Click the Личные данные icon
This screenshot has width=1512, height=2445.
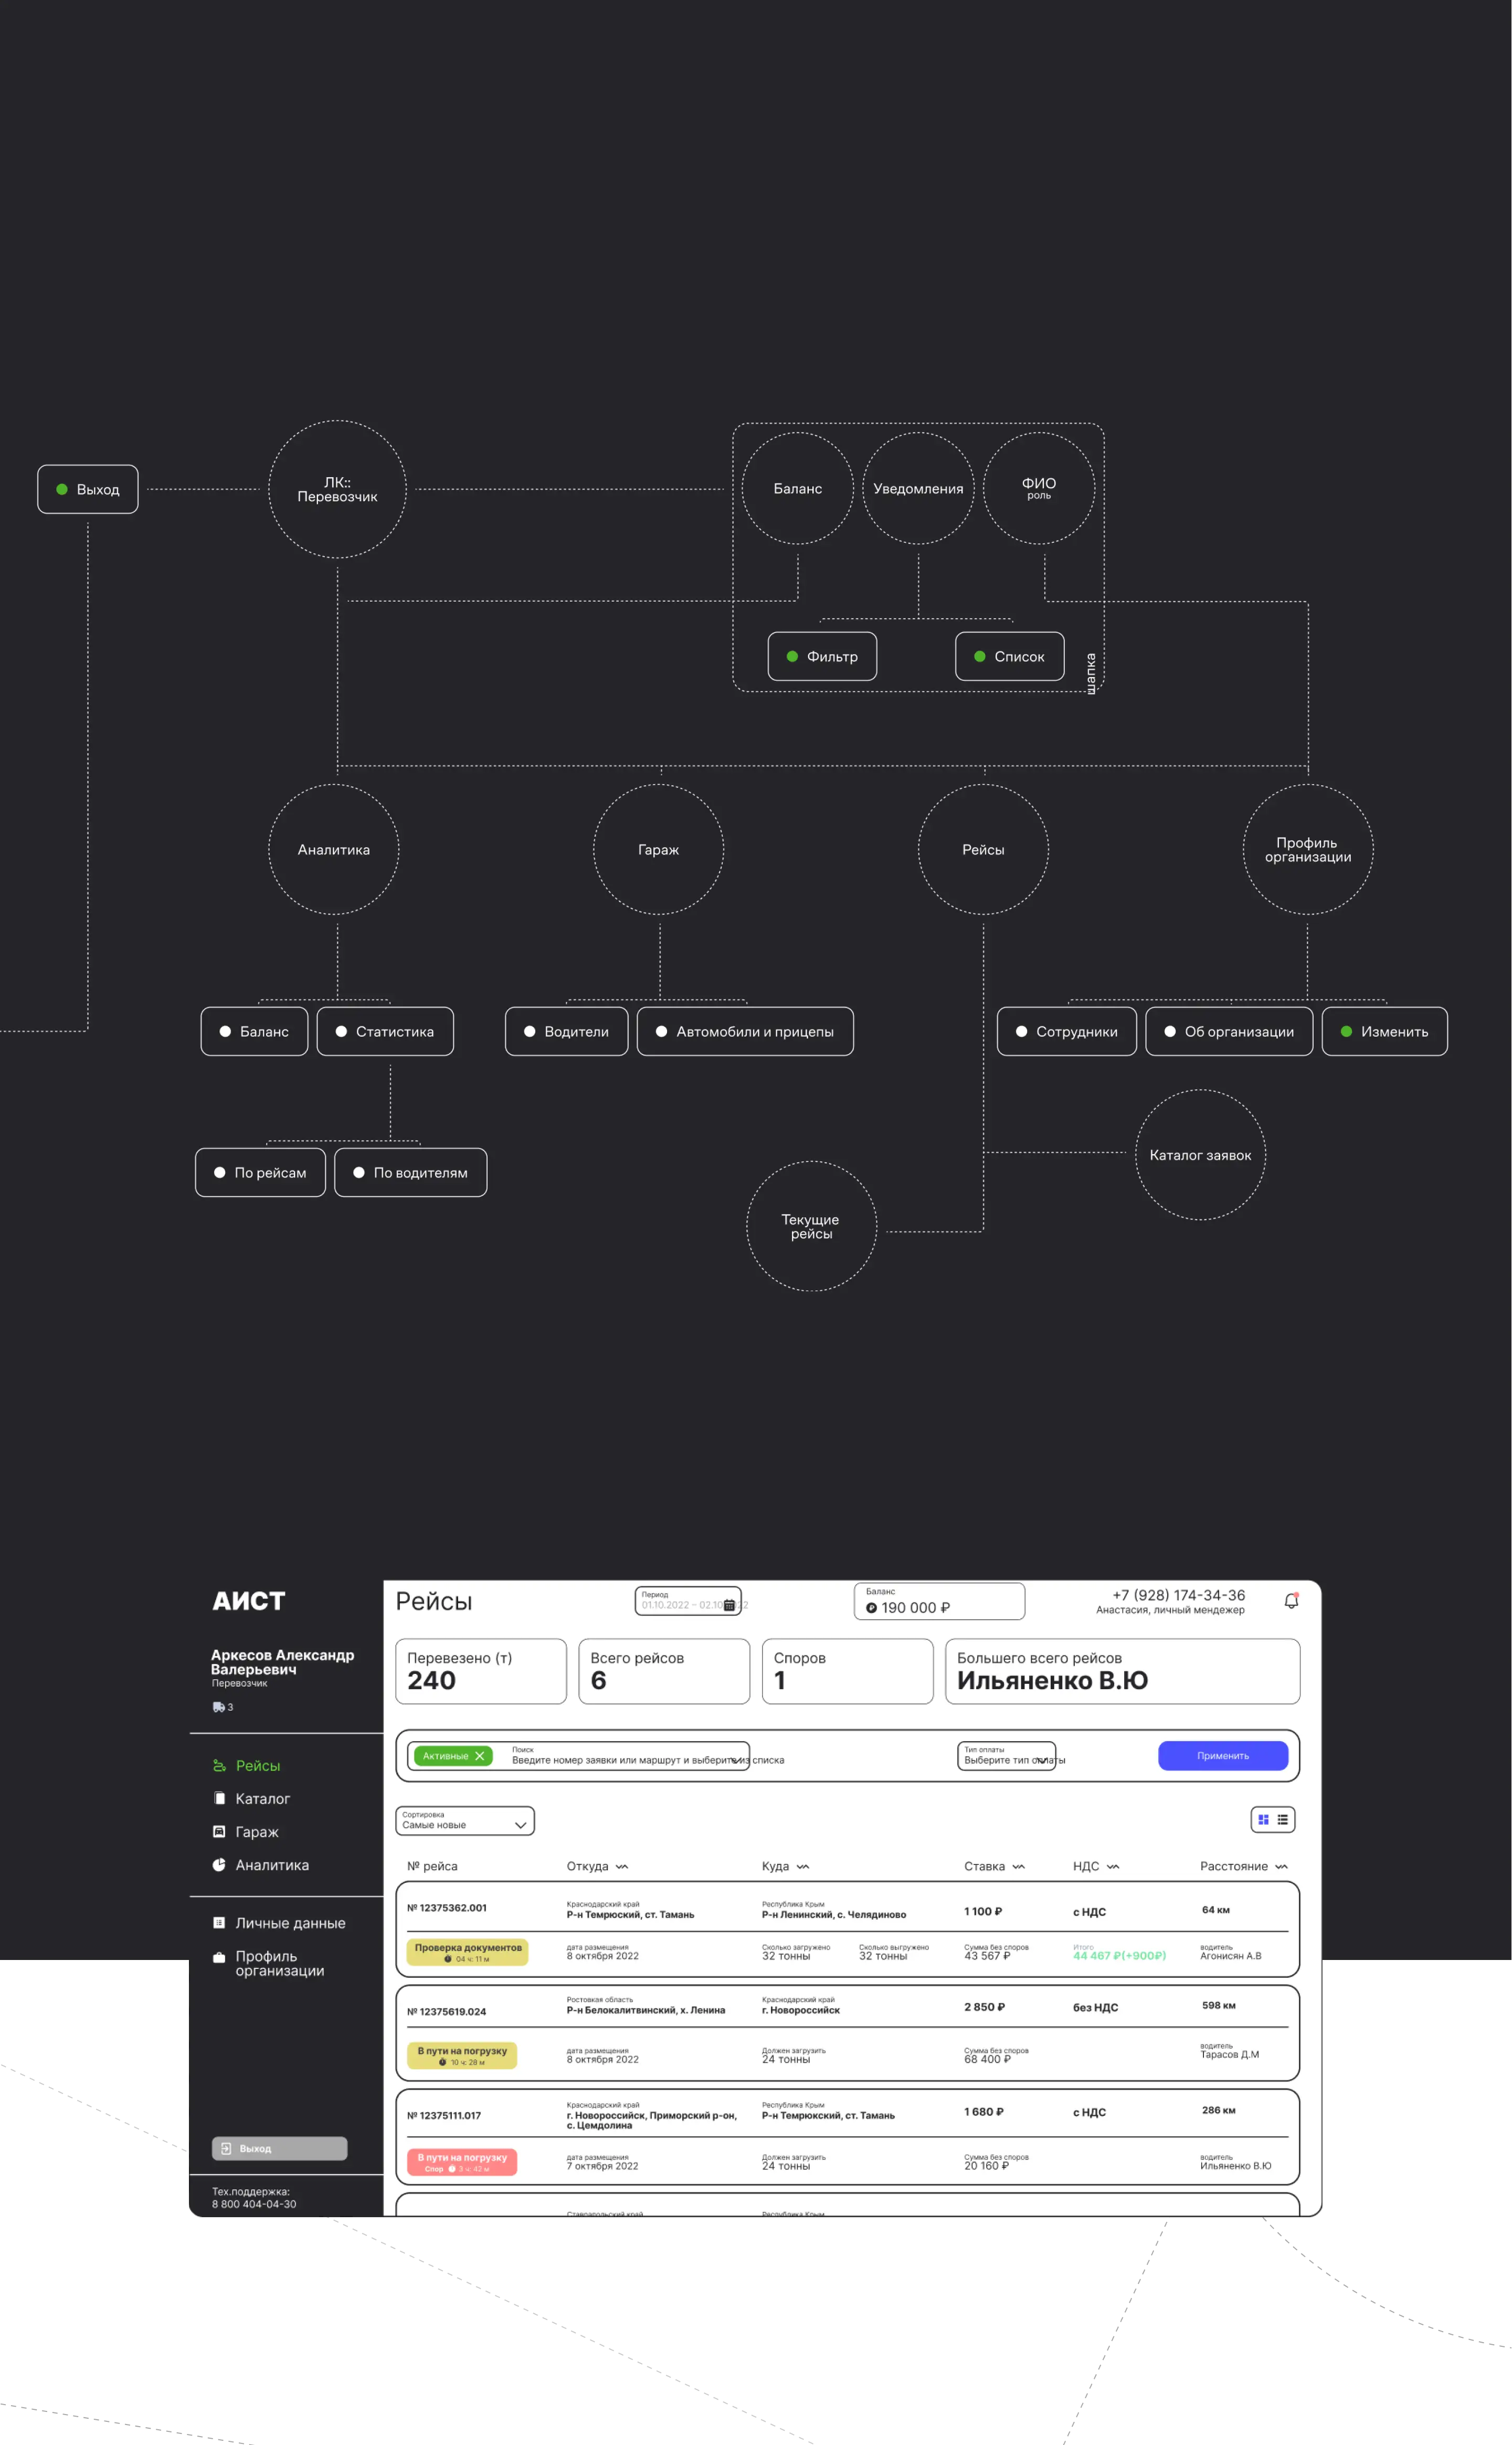219,1922
